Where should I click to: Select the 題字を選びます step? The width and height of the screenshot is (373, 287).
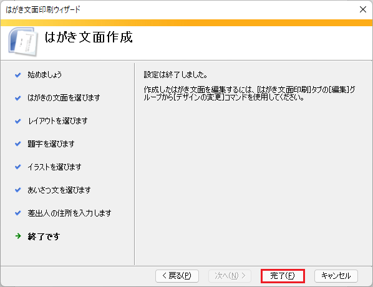pos(51,144)
